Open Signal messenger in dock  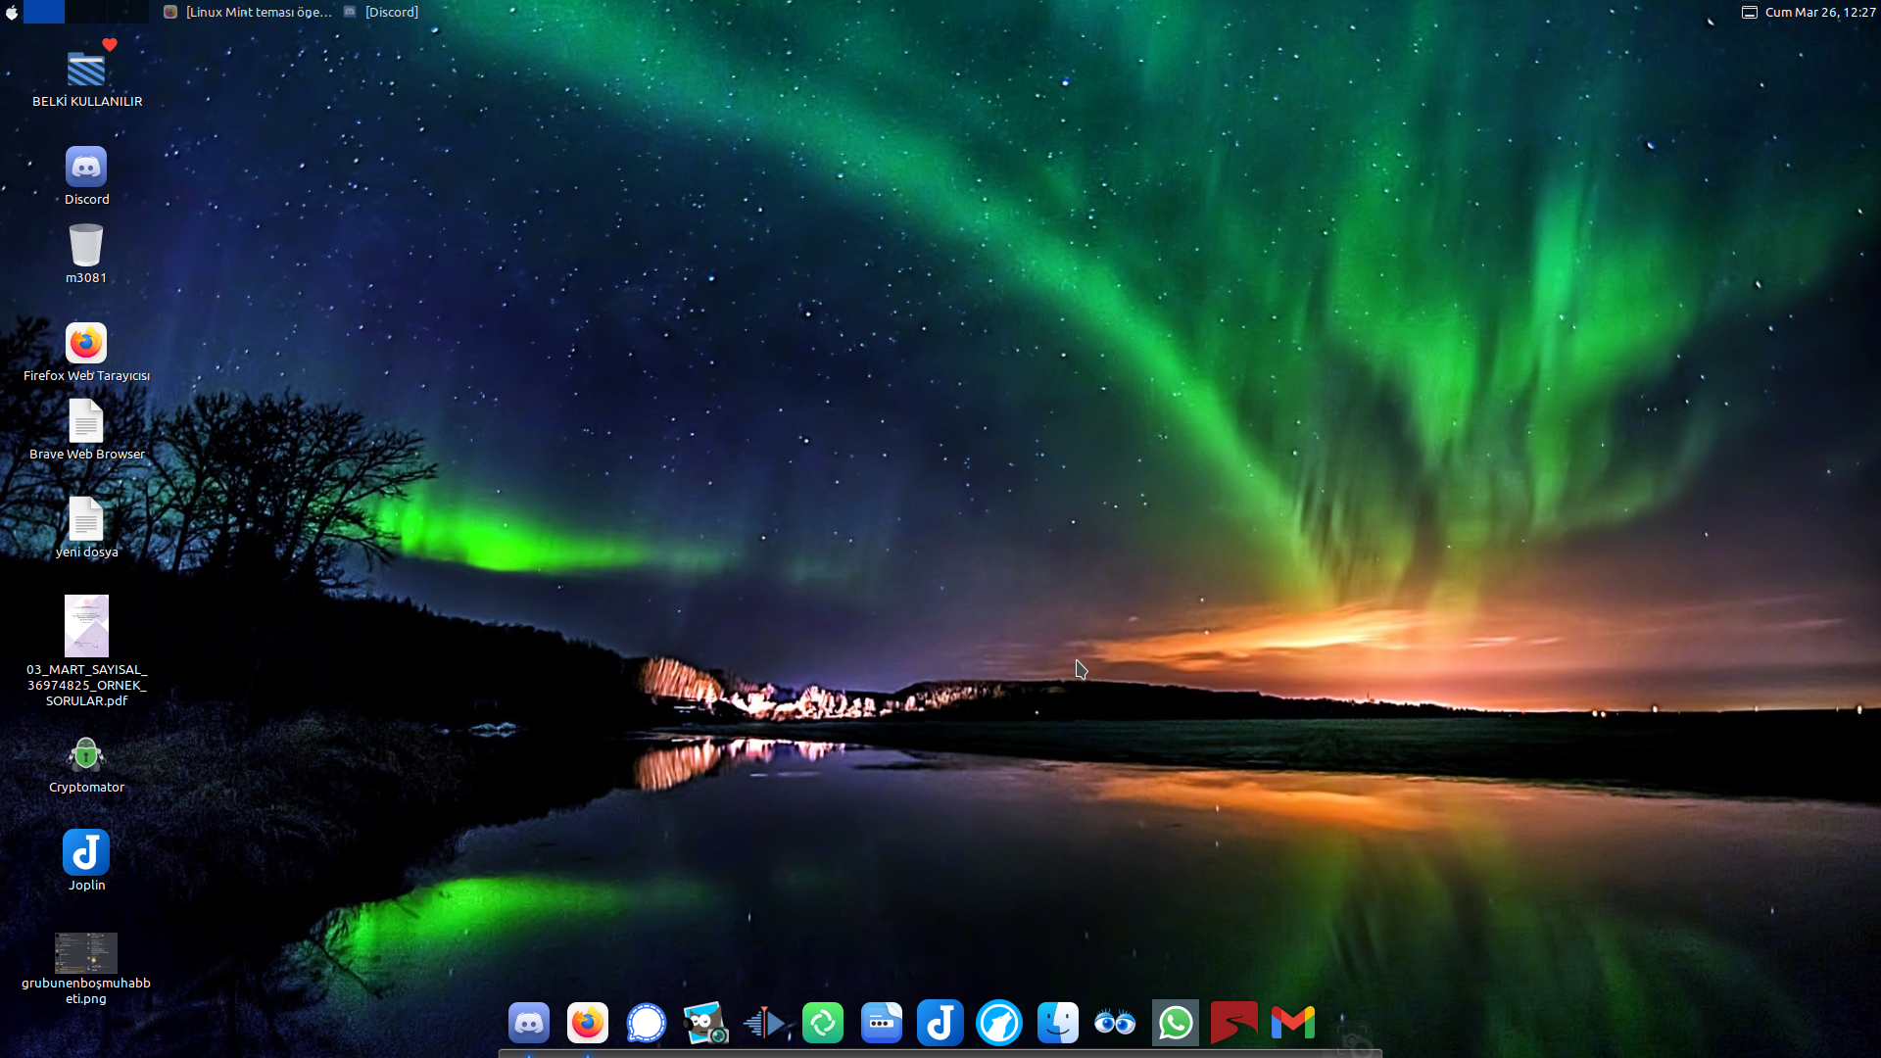click(647, 1023)
